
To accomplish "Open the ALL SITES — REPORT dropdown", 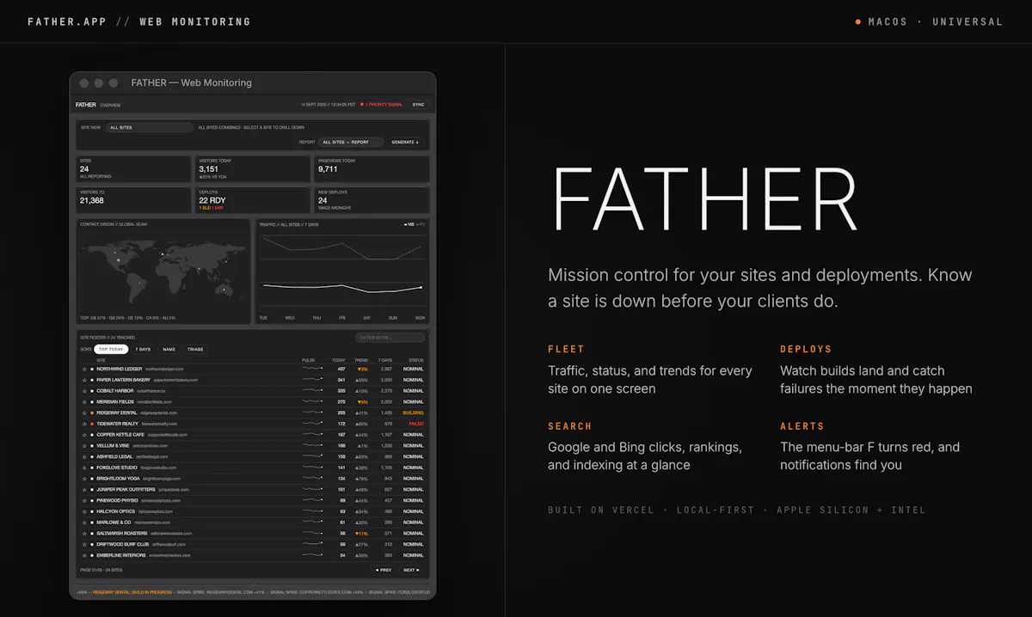I will pos(351,142).
